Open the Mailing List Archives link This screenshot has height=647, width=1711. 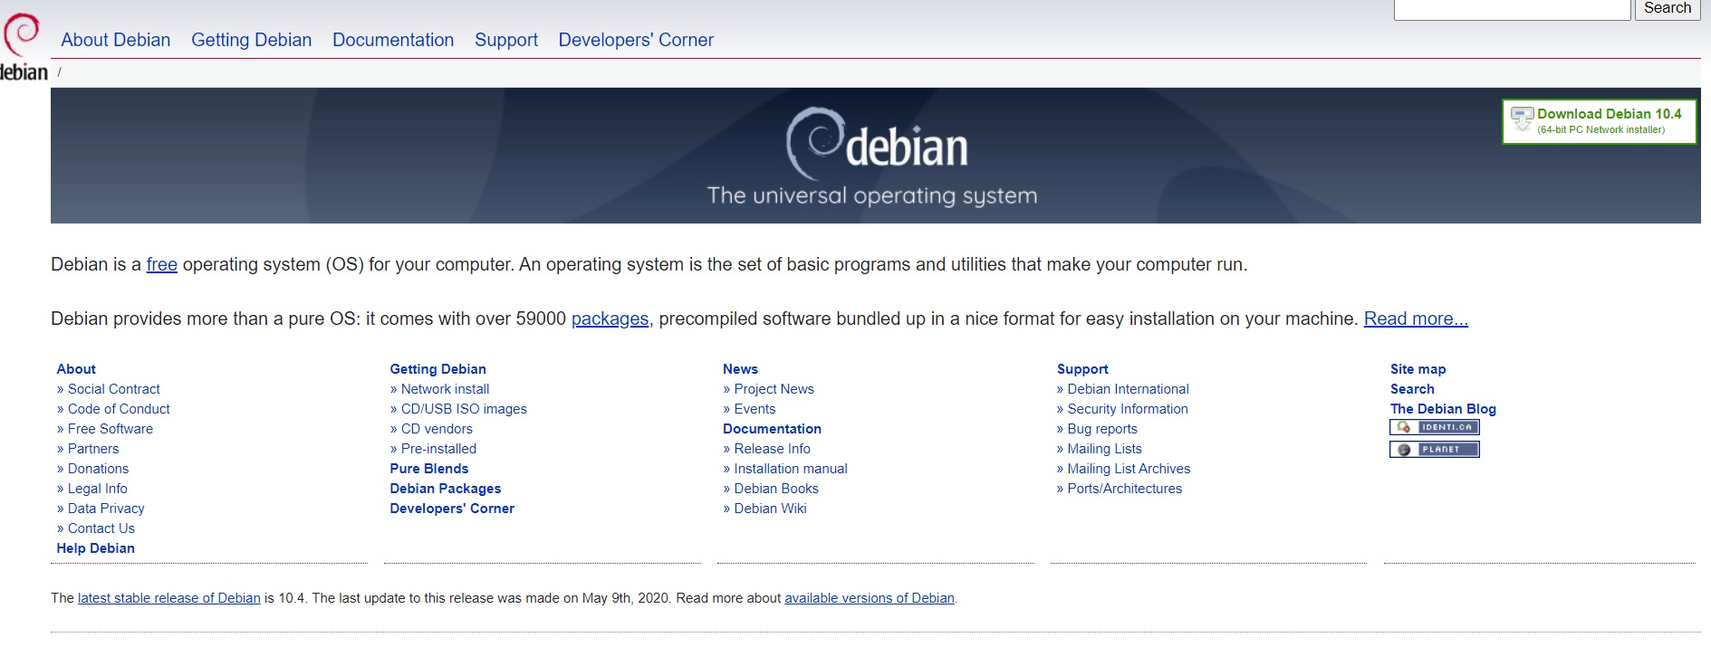click(1129, 469)
